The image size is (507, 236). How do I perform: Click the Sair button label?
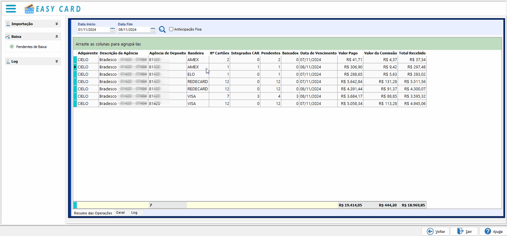click(x=469, y=232)
